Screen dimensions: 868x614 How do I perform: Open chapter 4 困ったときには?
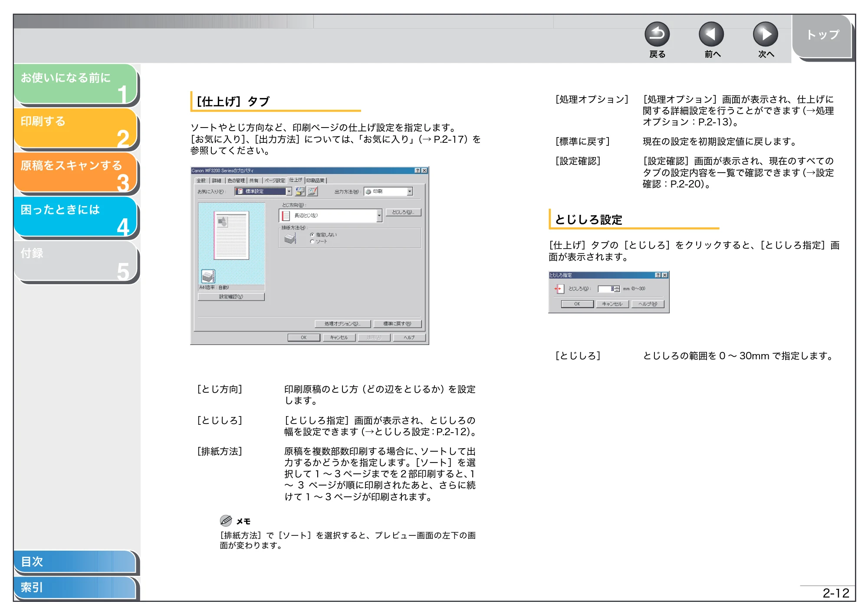tap(76, 216)
